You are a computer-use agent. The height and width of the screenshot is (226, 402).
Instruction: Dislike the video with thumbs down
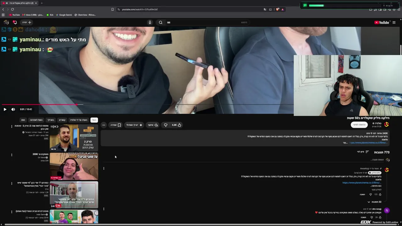(166, 125)
